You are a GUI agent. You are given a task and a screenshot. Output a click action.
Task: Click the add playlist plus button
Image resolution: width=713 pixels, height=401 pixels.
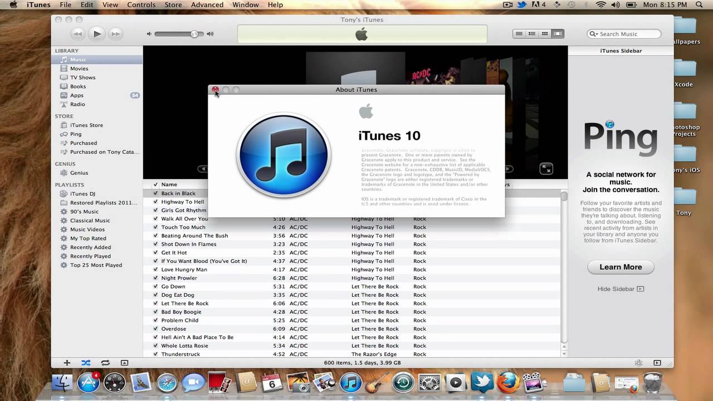pyautogui.click(x=67, y=363)
